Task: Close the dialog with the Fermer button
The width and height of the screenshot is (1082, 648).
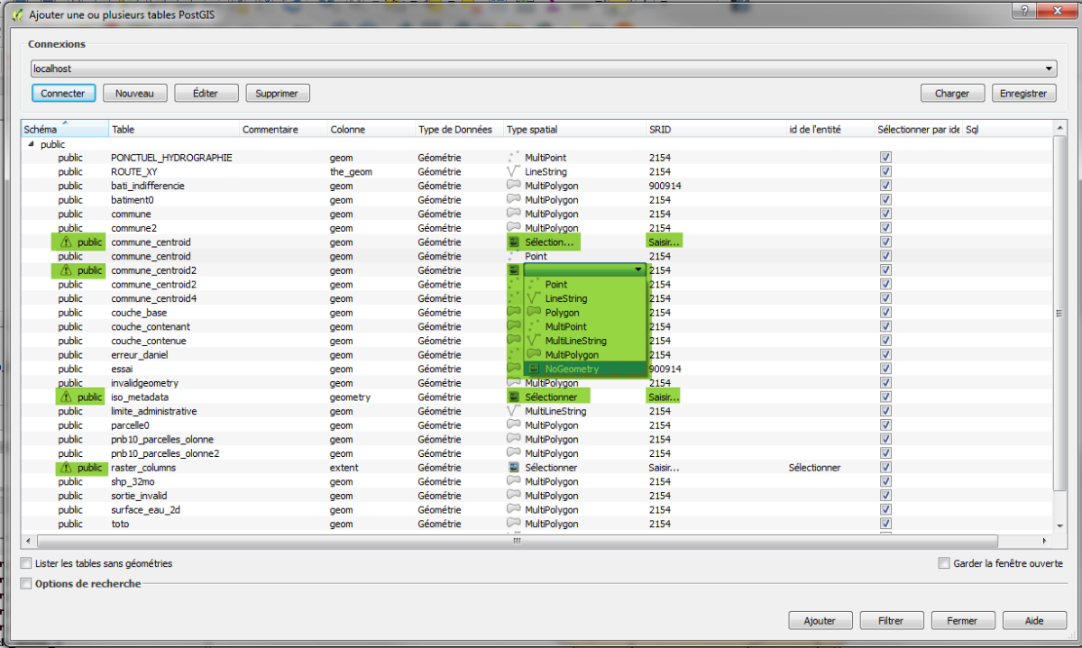Action: coord(963,621)
